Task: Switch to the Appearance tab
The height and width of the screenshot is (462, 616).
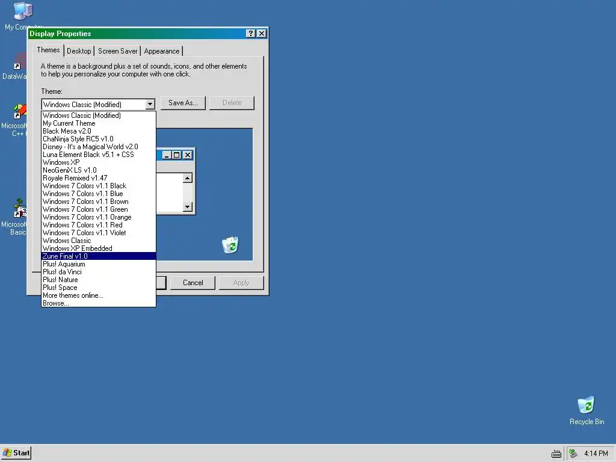Action: click(x=162, y=51)
